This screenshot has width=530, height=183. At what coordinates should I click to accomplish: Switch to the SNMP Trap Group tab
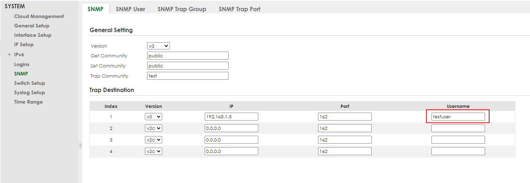[182, 9]
